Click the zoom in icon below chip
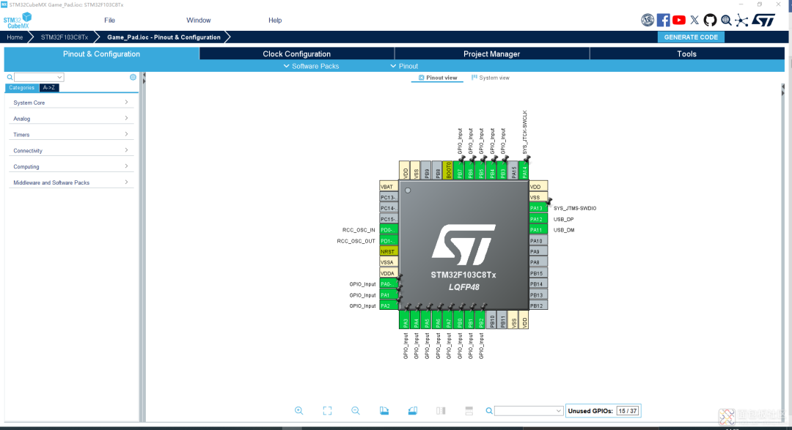Image resolution: width=792 pixels, height=430 pixels. tap(299, 411)
